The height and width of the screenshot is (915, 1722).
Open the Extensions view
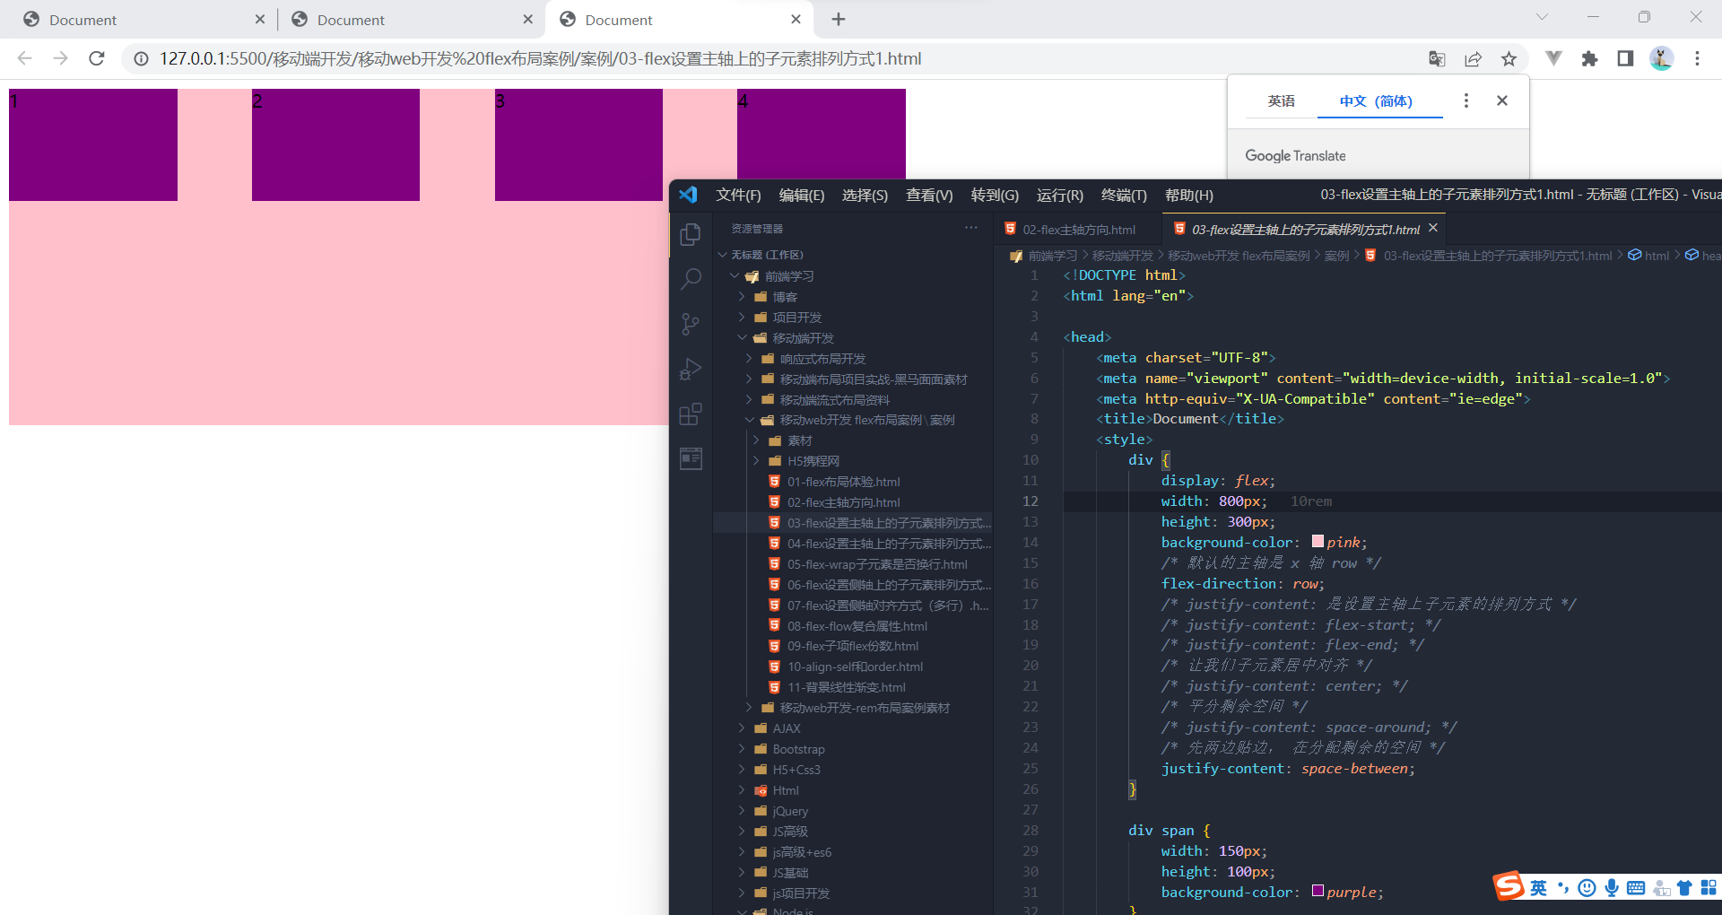[x=690, y=414]
